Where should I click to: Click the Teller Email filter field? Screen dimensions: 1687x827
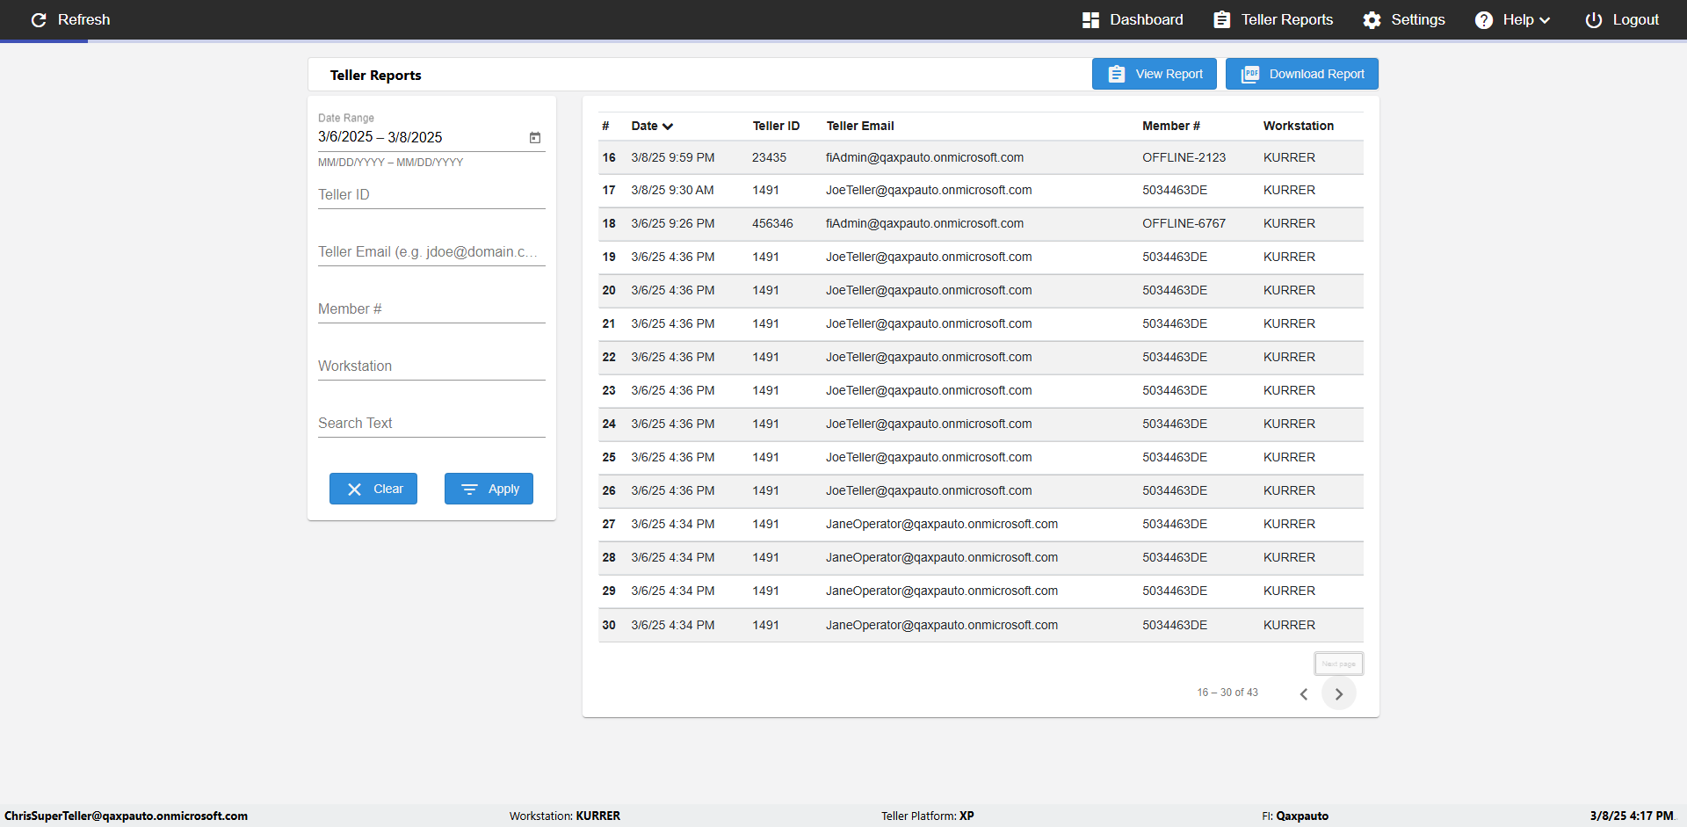[x=431, y=251]
